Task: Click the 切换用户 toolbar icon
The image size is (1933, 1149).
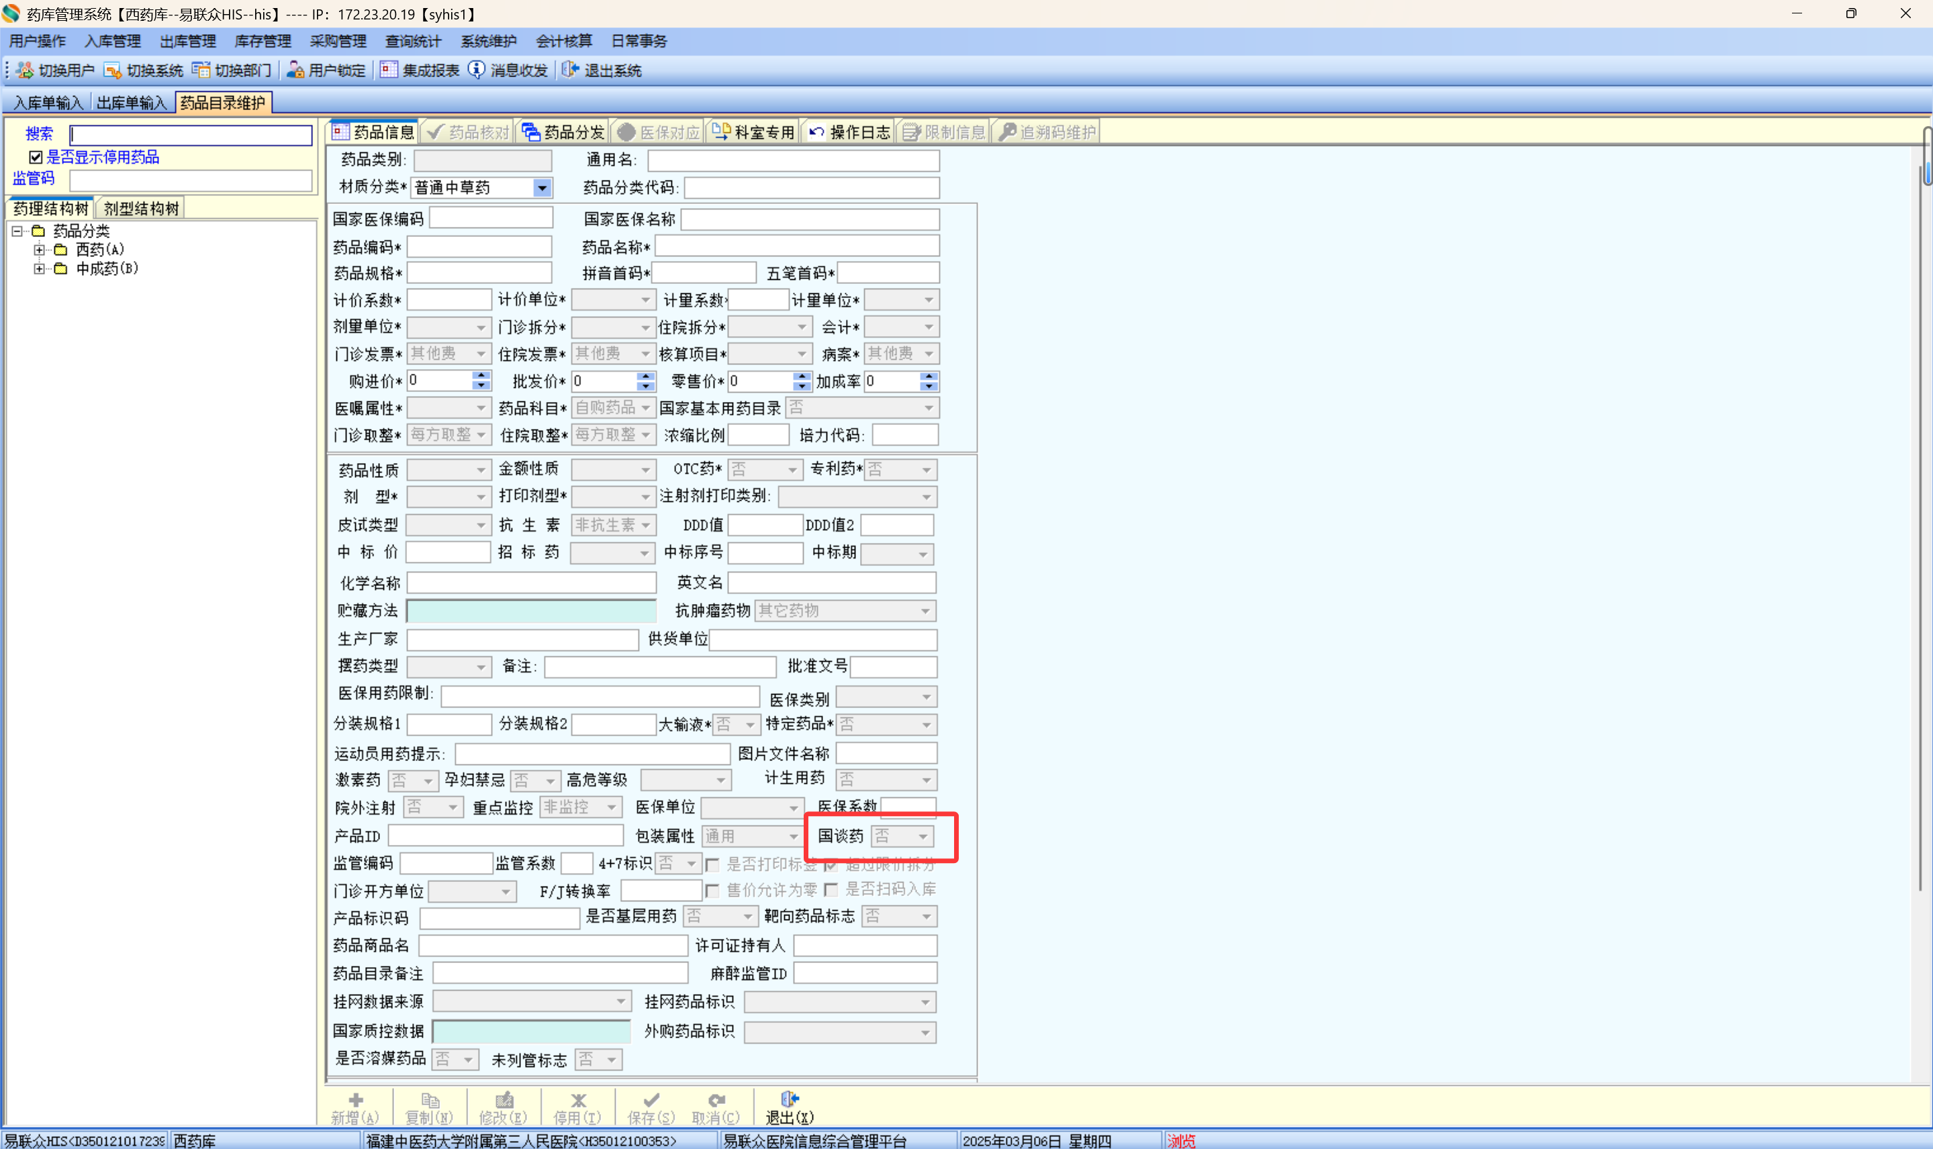Action: (x=25, y=70)
